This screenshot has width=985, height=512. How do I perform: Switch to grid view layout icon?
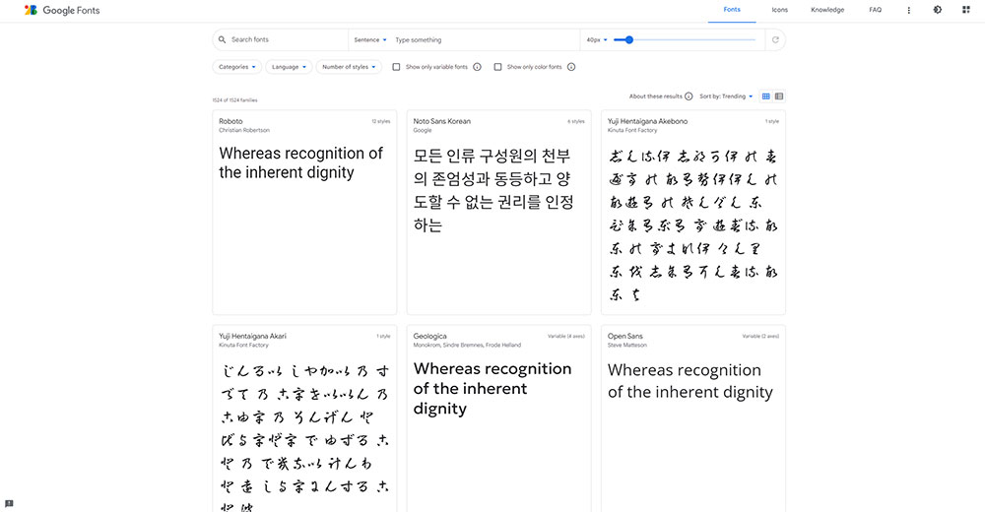point(765,96)
